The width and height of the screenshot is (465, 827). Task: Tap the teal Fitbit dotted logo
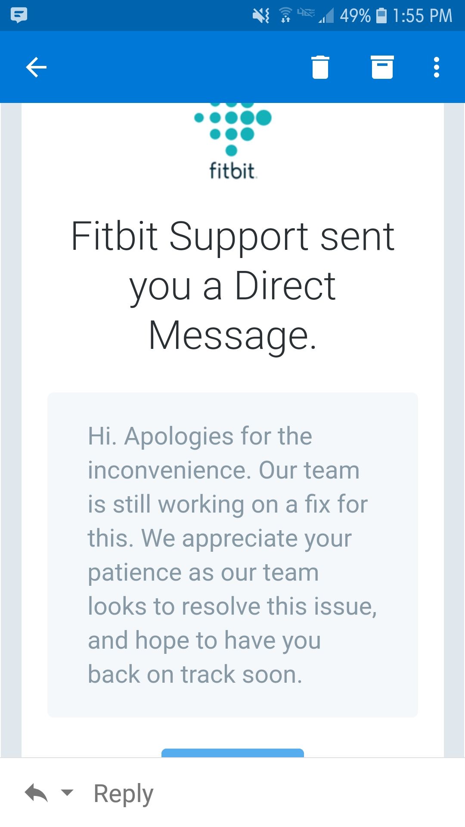232,128
